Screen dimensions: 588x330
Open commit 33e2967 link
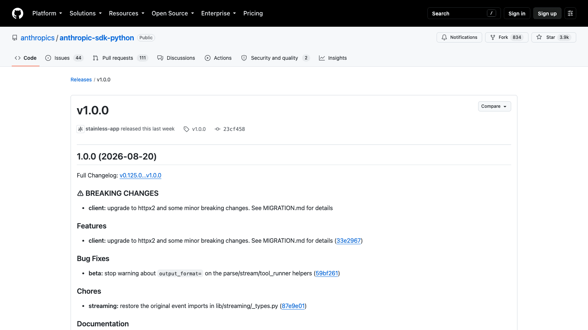(x=348, y=241)
